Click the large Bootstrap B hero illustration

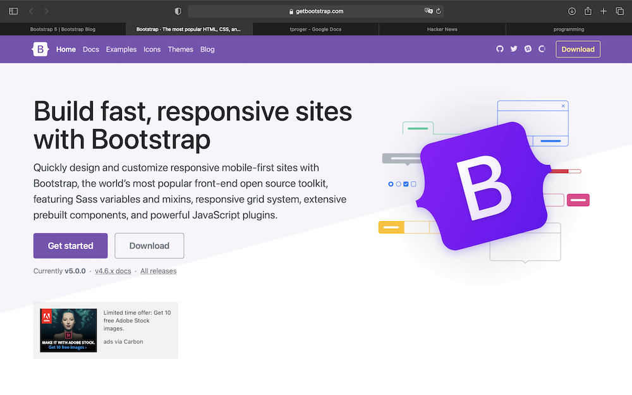tap(483, 186)
